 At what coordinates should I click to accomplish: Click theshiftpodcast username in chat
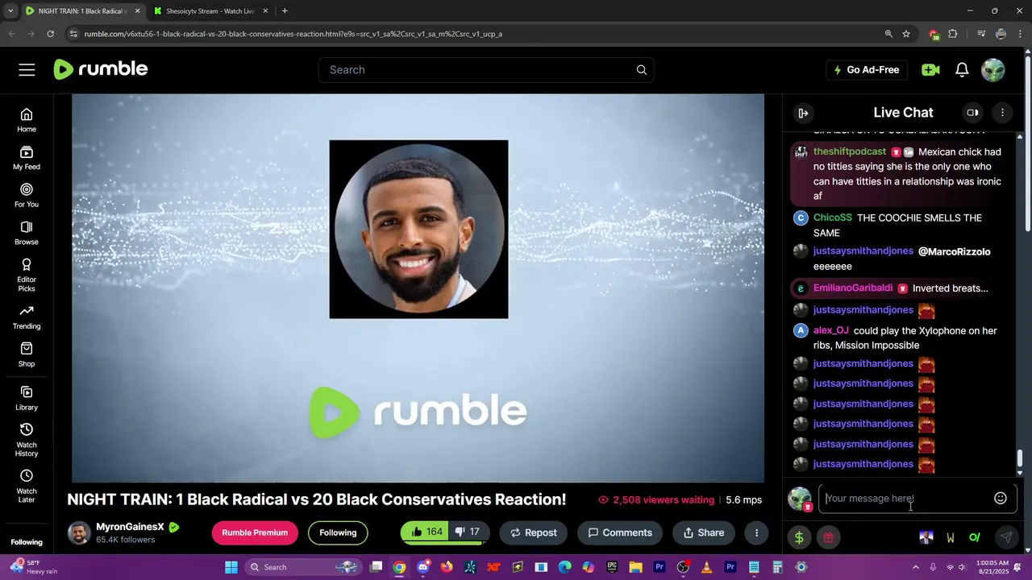pos(850,151)
